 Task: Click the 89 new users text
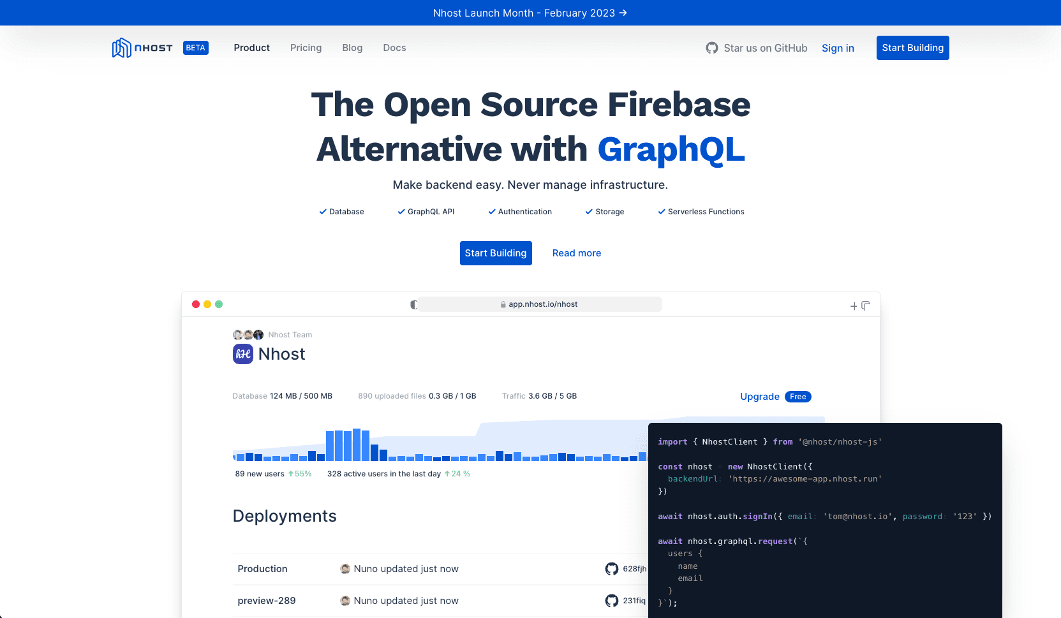260,474
